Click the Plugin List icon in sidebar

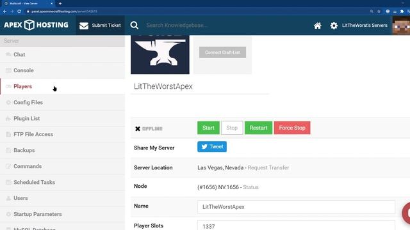pos(8,118)
